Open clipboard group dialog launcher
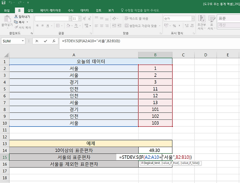This screenshot has width=240, height=183. (x=32, y=33)
